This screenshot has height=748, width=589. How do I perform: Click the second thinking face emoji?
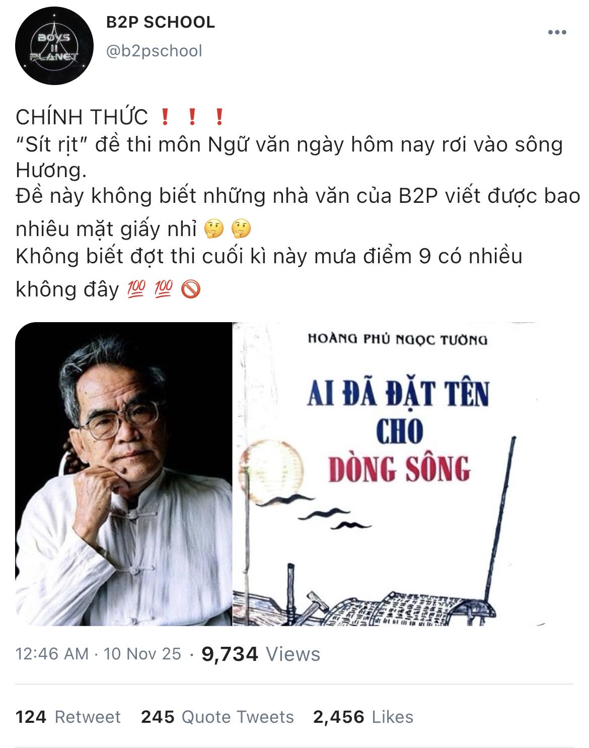pyautogui.click(x=241, y=229)
